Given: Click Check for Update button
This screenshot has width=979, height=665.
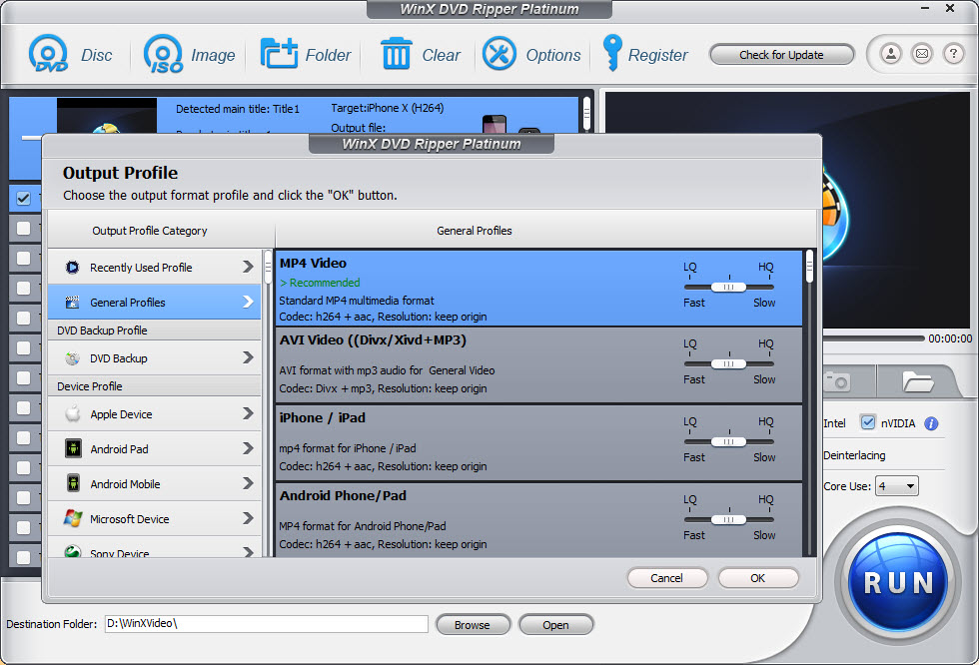Looking at the screenshot, I should (781, 55).
